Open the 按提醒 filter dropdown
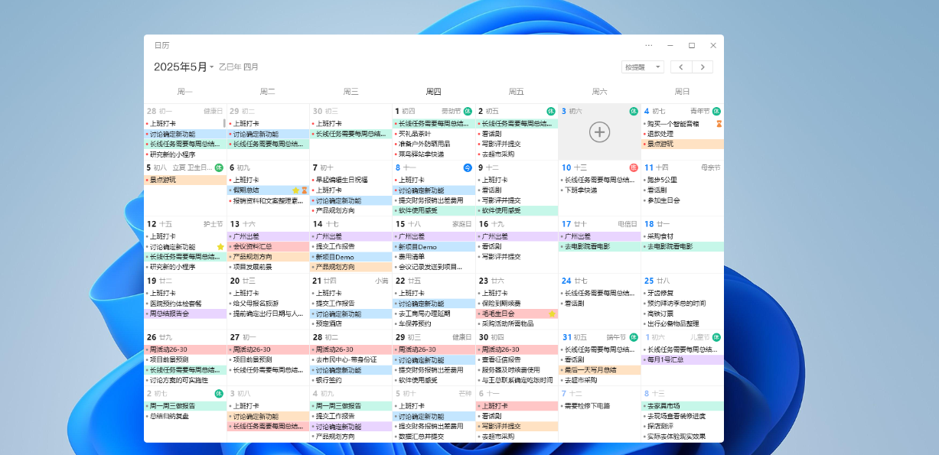 tap(643, 67)
